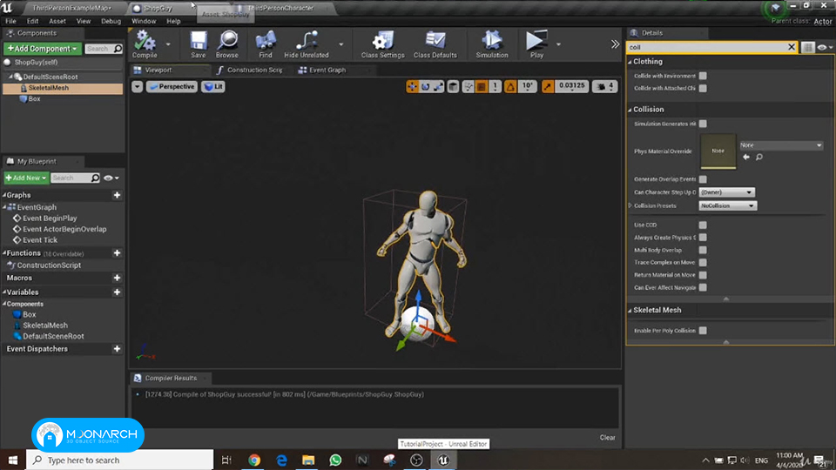Toggle Simulation Generates Hit Events checkbox
This screenshot has width=836, height=470.
pos(703,124)
